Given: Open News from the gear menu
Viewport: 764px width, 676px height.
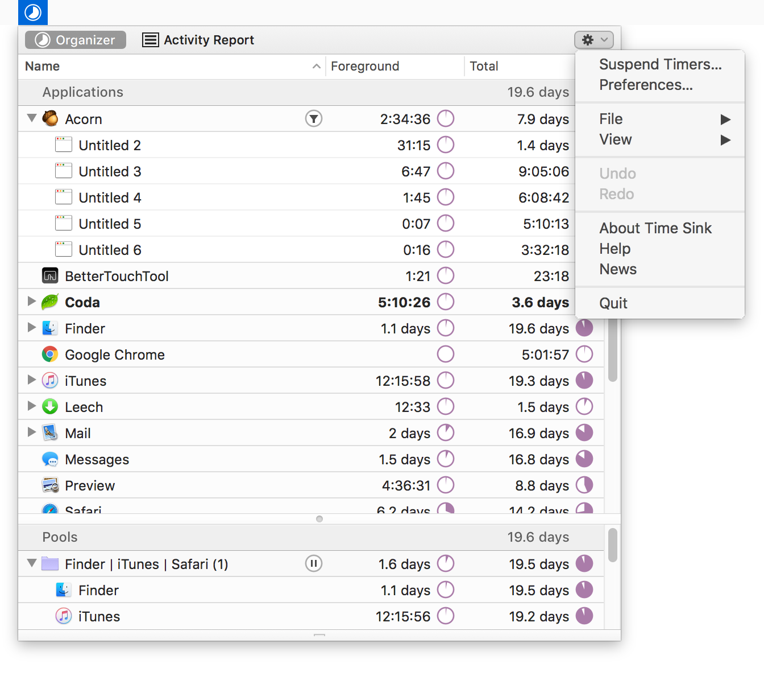Looking at the screenshot, I should 660,269.
